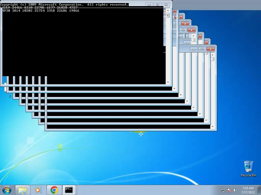Click scrollbar down arrow of window directly behind front window
Screen dimensions: 261x195
(174, 89)
